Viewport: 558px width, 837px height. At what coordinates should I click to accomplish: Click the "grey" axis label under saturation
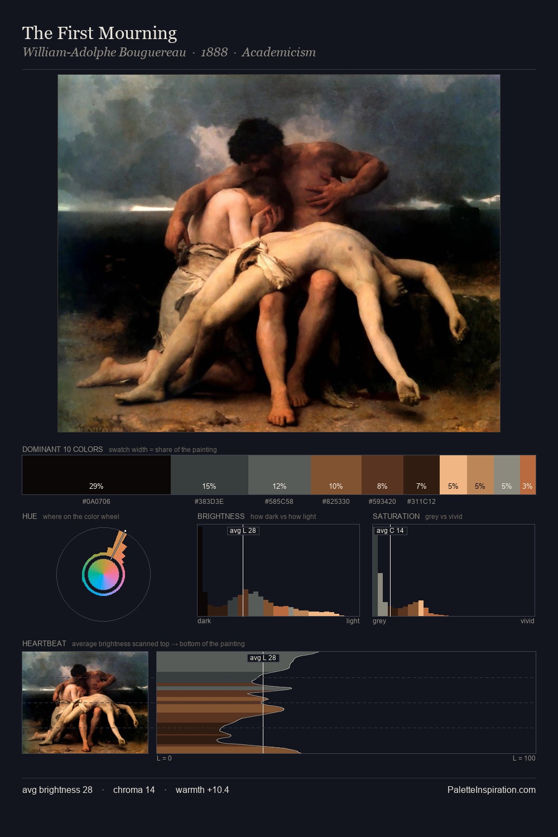379,621
